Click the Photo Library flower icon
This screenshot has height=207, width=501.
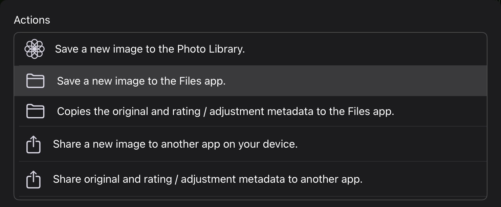(35, 49)
